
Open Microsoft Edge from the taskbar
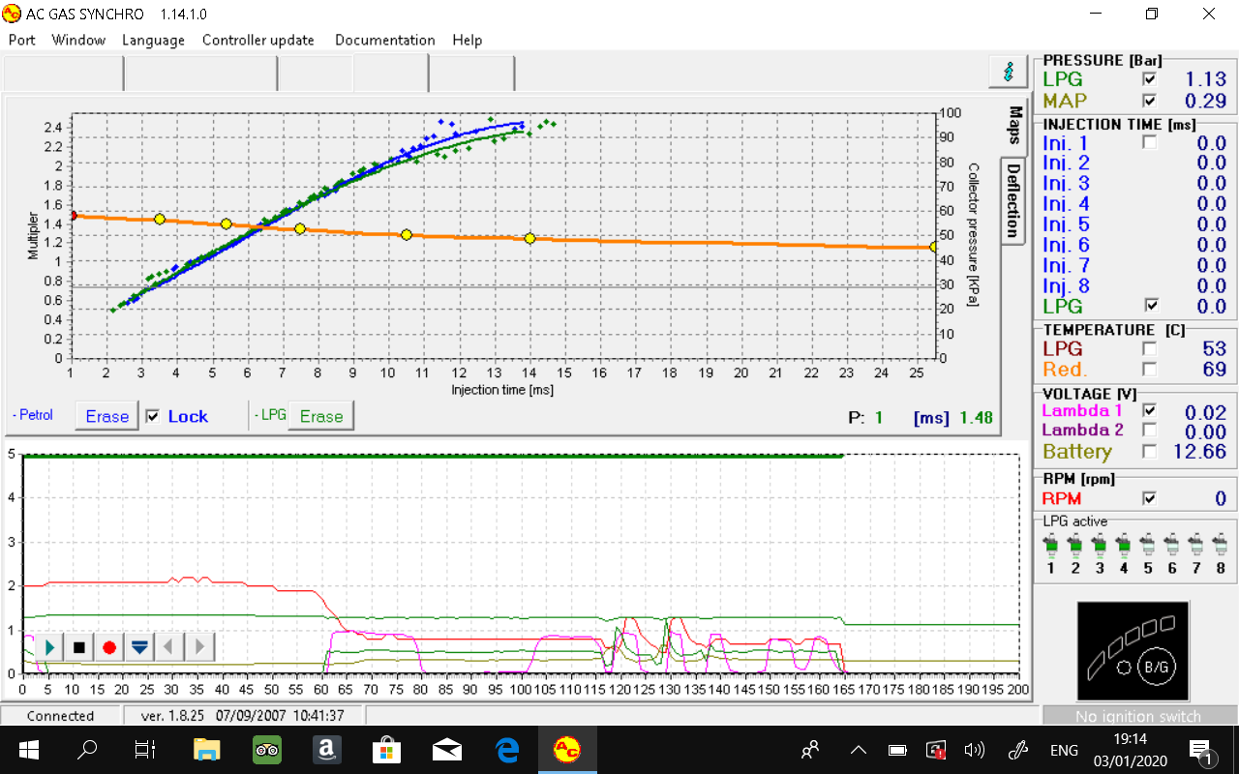click(507, 750)
